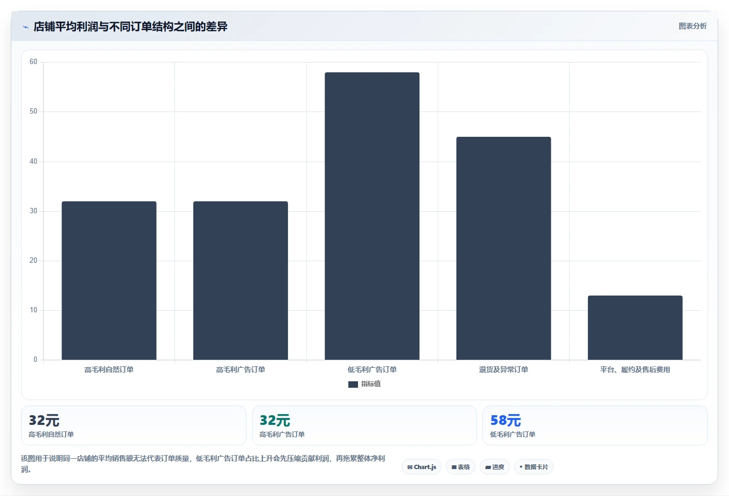Click the y-axis value 30

tap(33, 211)
